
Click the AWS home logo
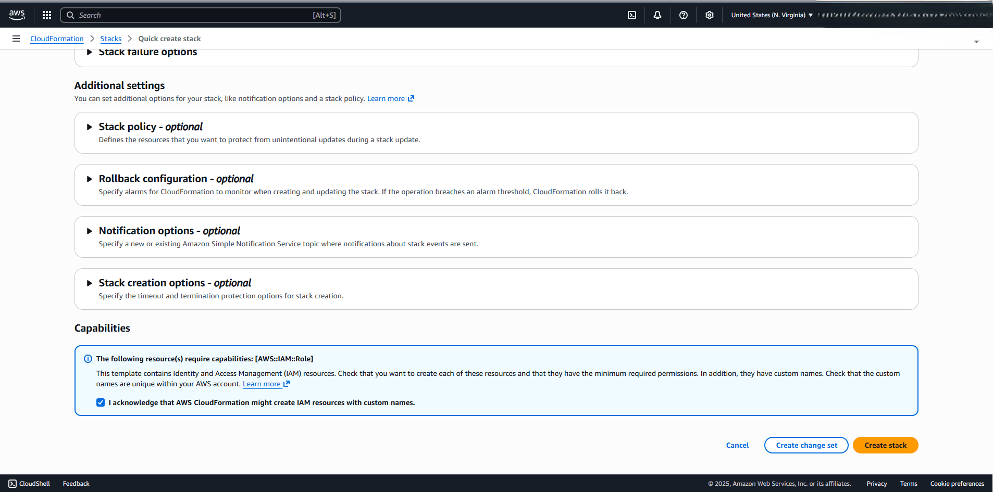17,15
